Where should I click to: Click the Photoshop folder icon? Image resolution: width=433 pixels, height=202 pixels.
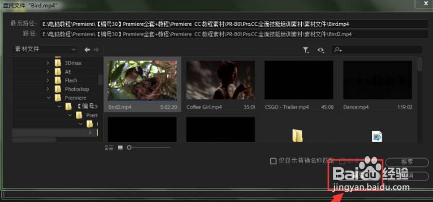point(58,89)
